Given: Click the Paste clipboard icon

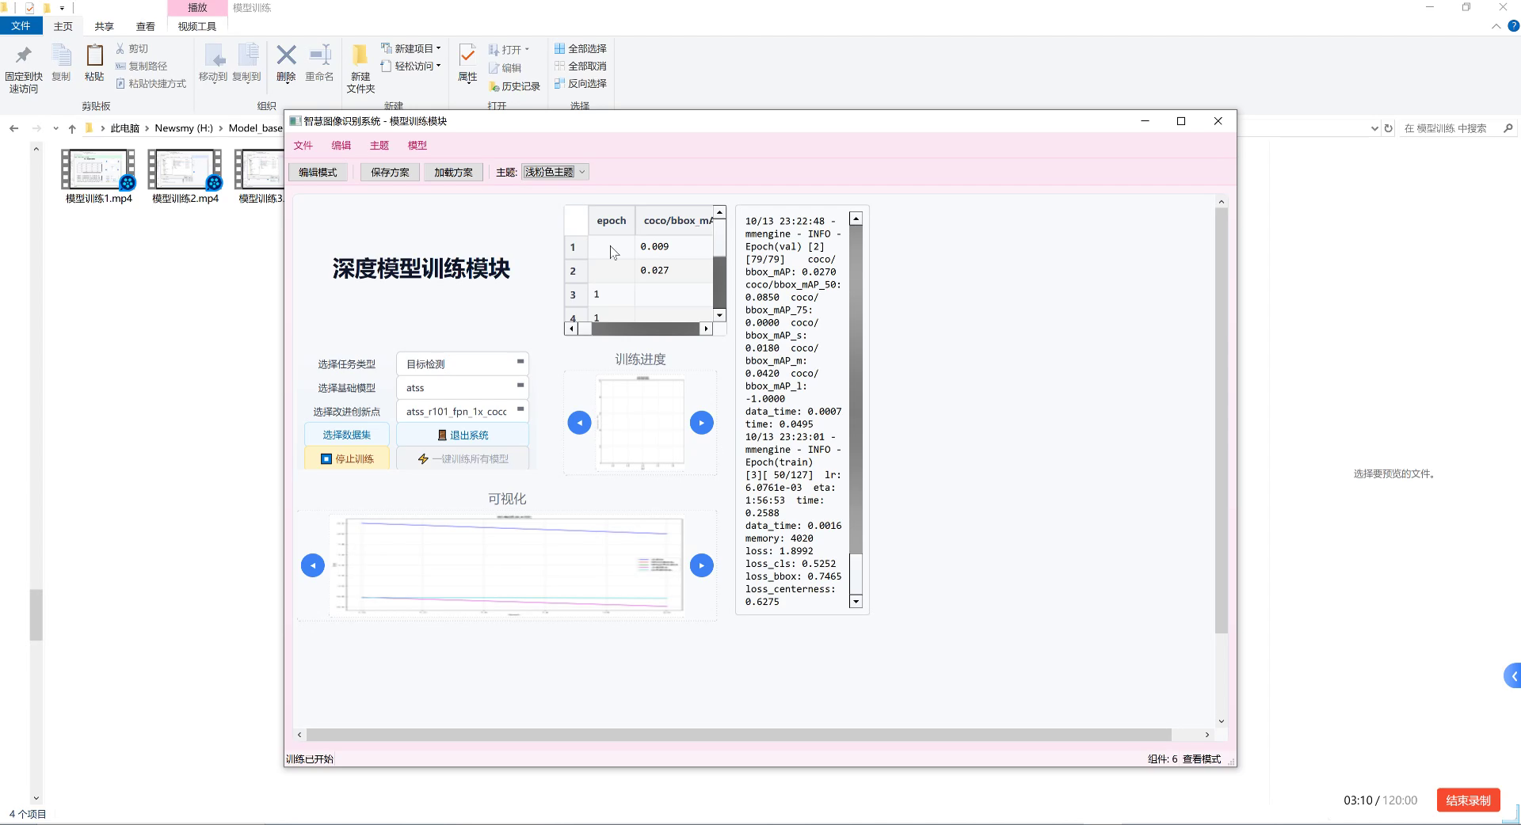Looking at the screenshot, I should point(94,55).
